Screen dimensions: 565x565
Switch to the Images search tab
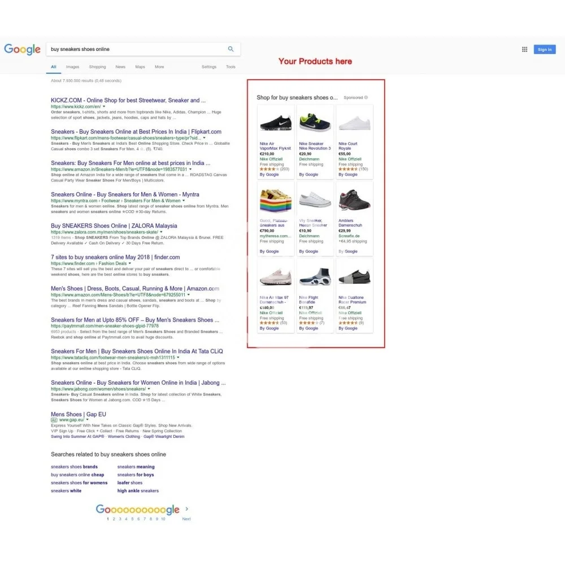[x=72, y=67]
